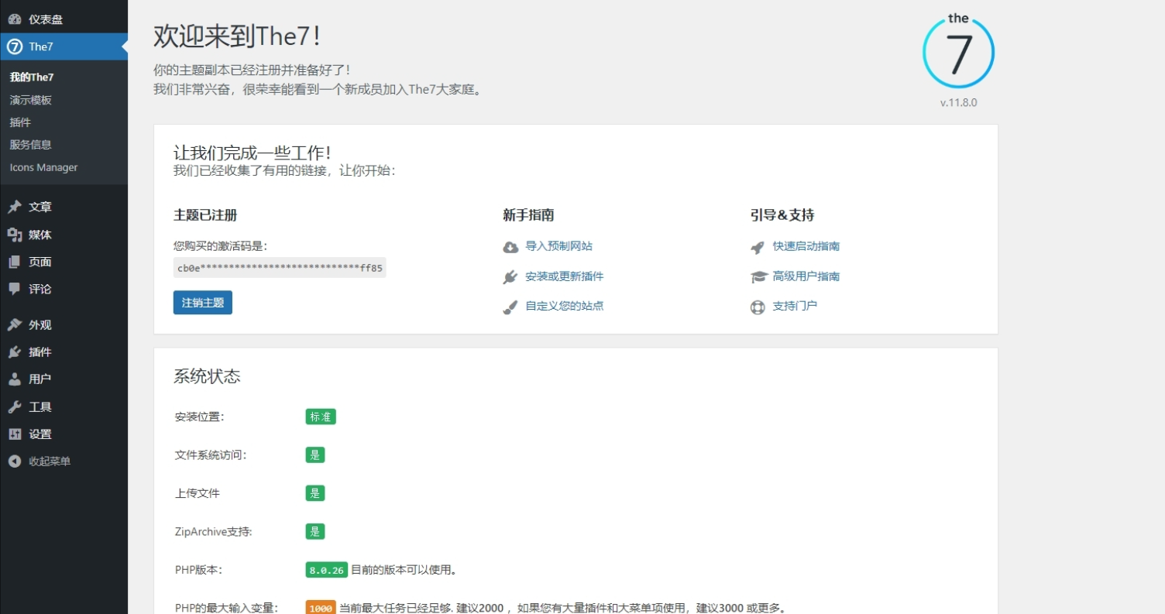Click the graduation cap icon by 高级用户指南

point(758,276)
